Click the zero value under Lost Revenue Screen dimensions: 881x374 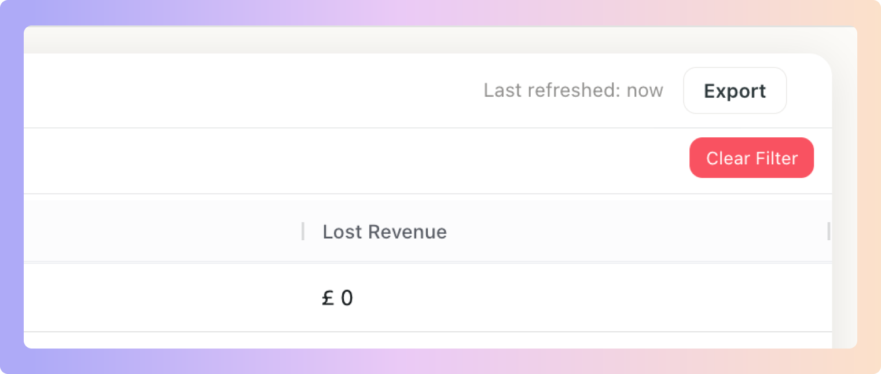[x=347, y=298]
